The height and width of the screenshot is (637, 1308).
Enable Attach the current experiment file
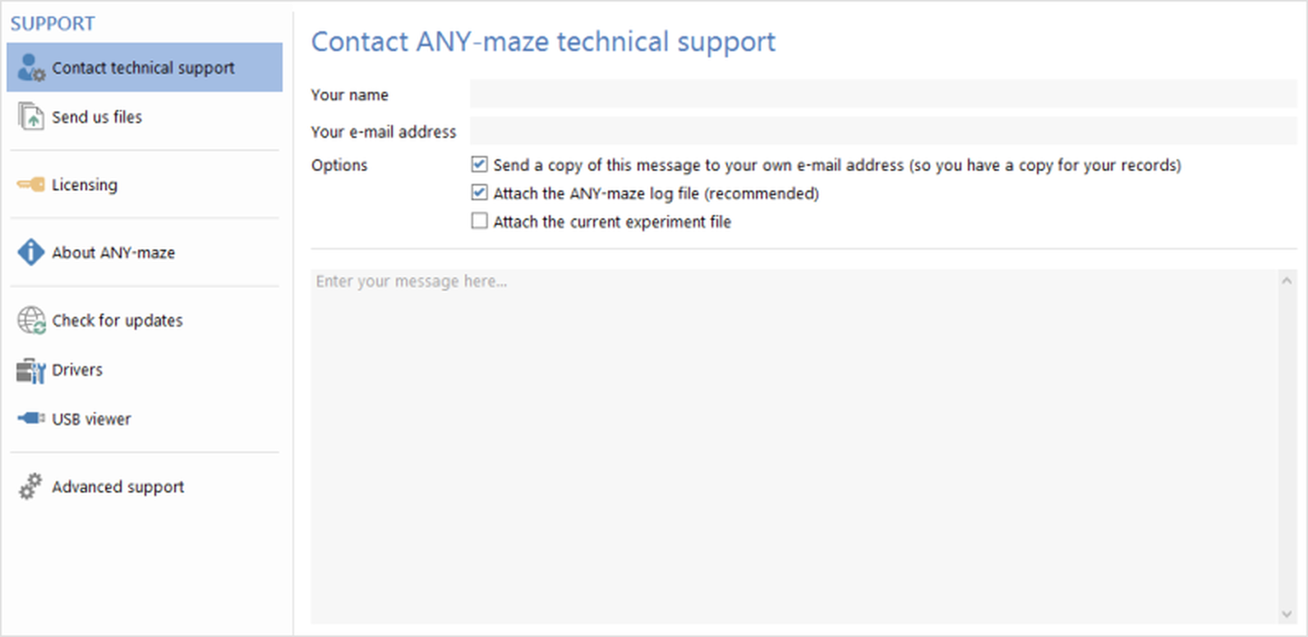click(x=480, y=221)
